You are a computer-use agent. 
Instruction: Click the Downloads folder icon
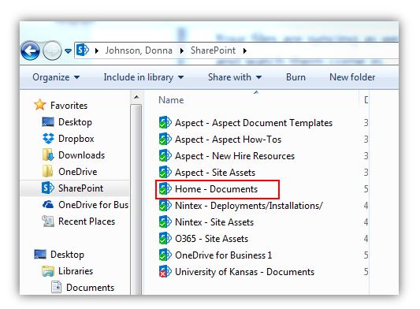pos(48,155)
